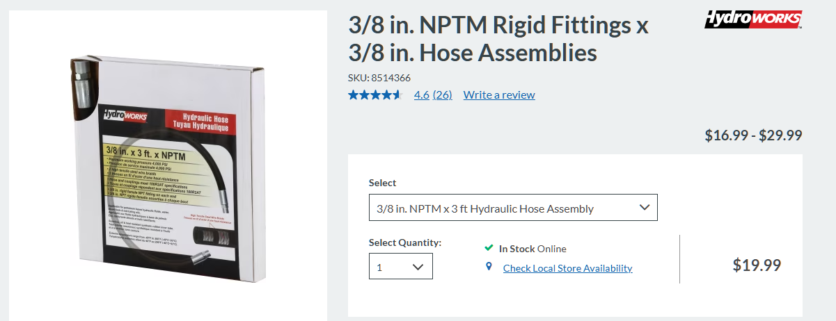This screenshot has height=321, width=836.
Task: Click the blue star rating icons
Action: 375,94
